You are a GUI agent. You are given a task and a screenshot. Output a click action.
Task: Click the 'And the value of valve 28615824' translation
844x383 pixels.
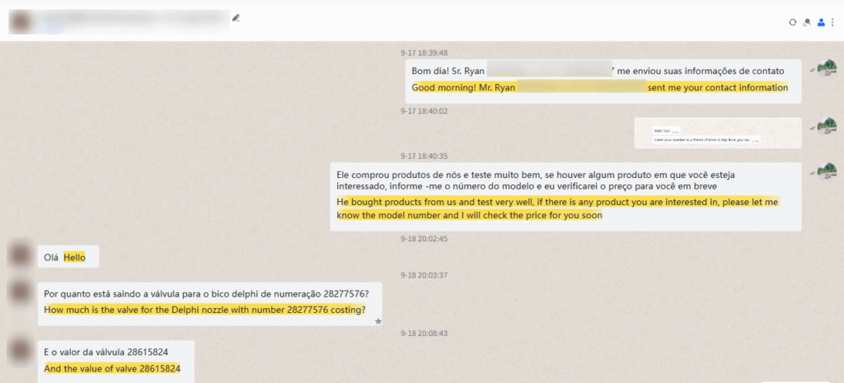[112, 368]
